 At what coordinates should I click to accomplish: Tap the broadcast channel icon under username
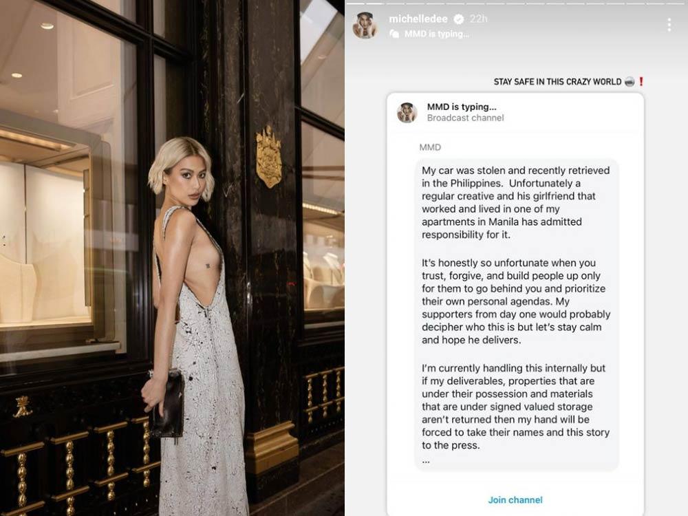point(394,34)
